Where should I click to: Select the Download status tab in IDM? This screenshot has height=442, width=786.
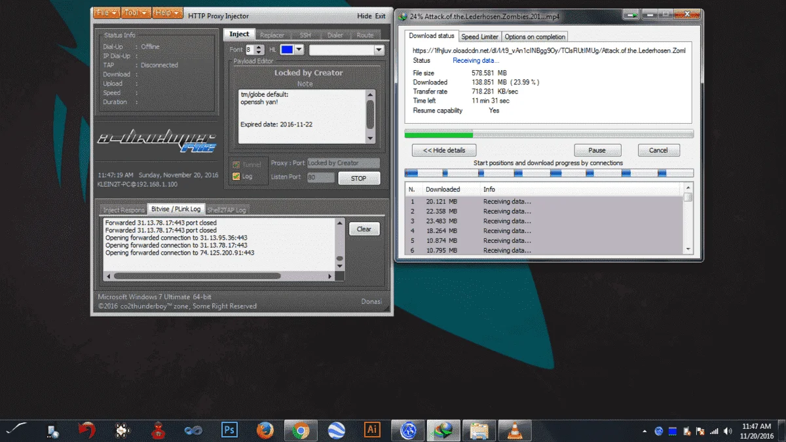431,36
